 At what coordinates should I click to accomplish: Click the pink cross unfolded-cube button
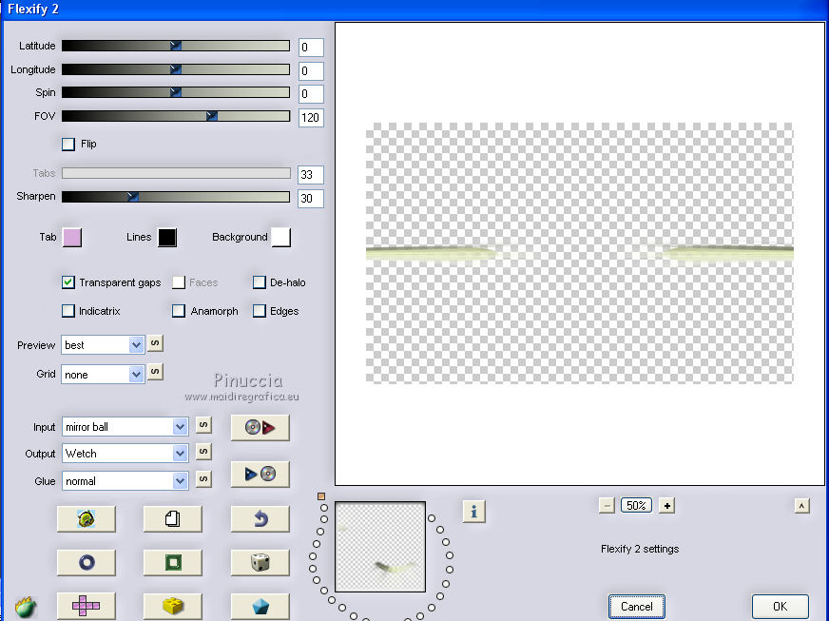[x=87, y=606]
